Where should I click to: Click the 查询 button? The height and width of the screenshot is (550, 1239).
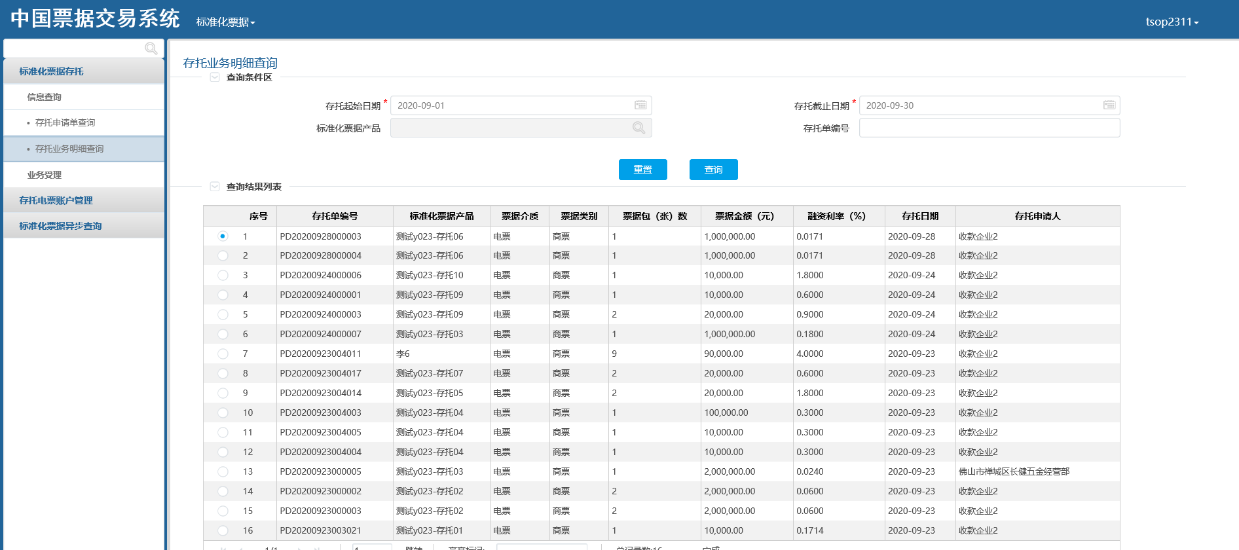click(714, 170)
